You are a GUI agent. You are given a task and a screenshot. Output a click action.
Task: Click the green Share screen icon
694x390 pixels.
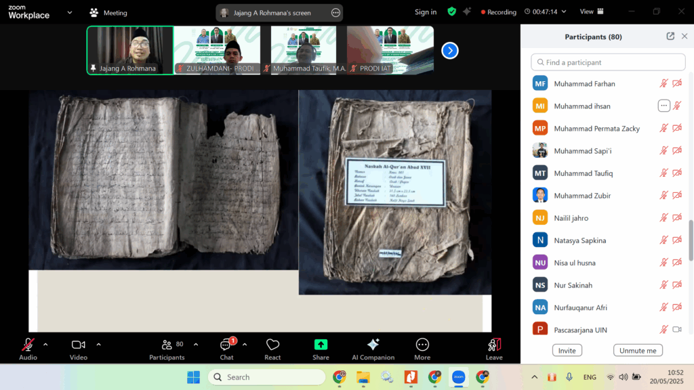tap(321, 345)
